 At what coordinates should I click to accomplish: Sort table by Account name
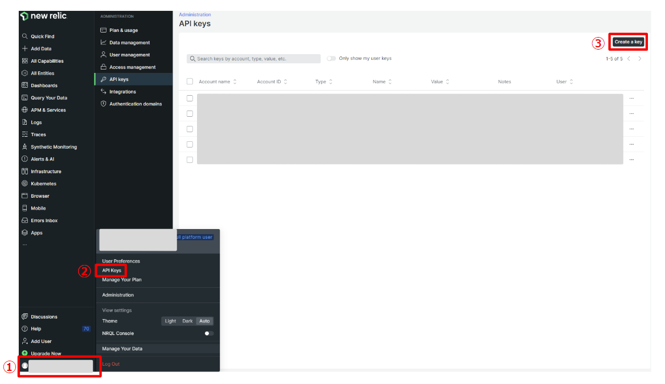tap(217, 82)
